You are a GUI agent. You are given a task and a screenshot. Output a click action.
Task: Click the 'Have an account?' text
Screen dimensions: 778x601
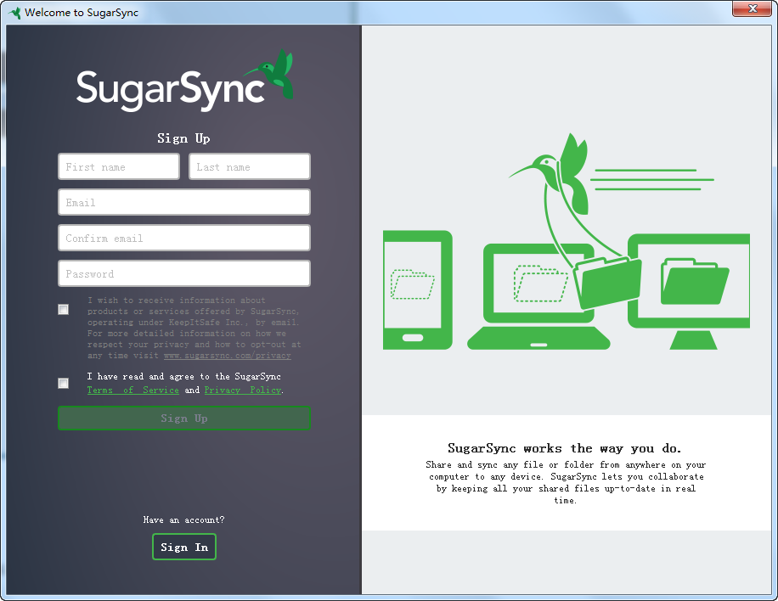[x=183, y=520]
